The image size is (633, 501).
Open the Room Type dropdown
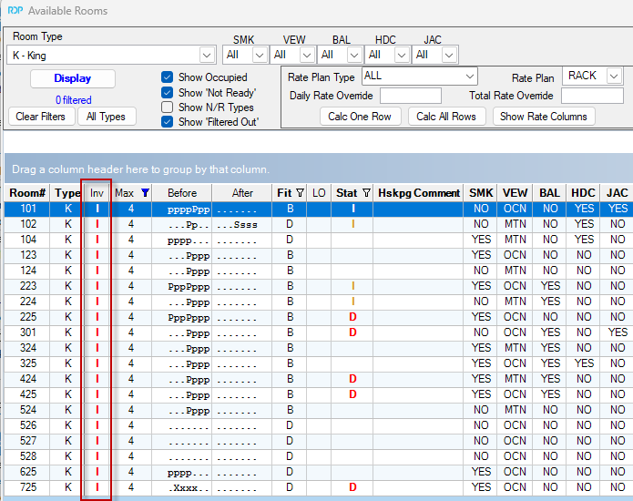(x=207, y=55)
